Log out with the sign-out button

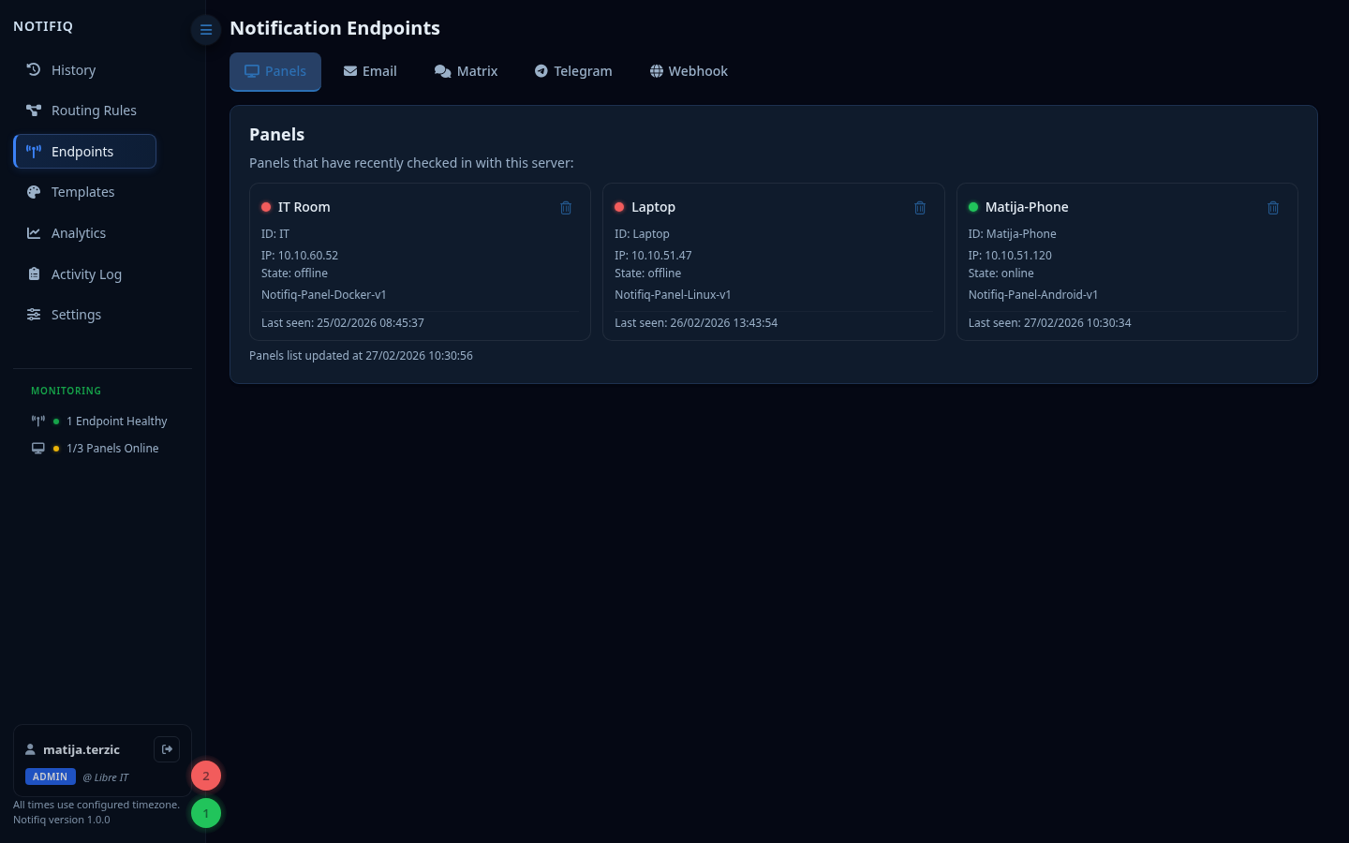167,749
